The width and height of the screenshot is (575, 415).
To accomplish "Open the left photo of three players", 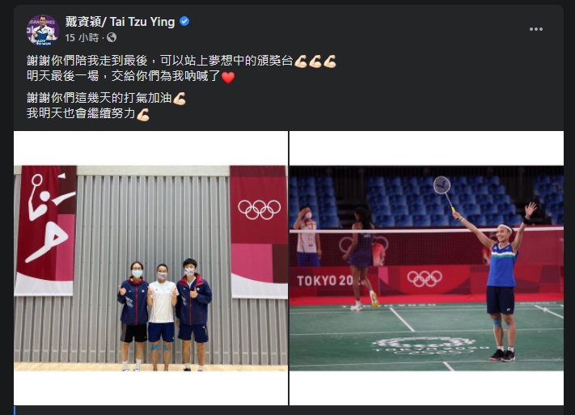I will click(x=150, y=269).
